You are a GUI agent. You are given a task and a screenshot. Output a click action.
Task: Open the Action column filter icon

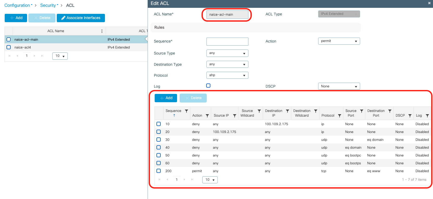[207, 116]
